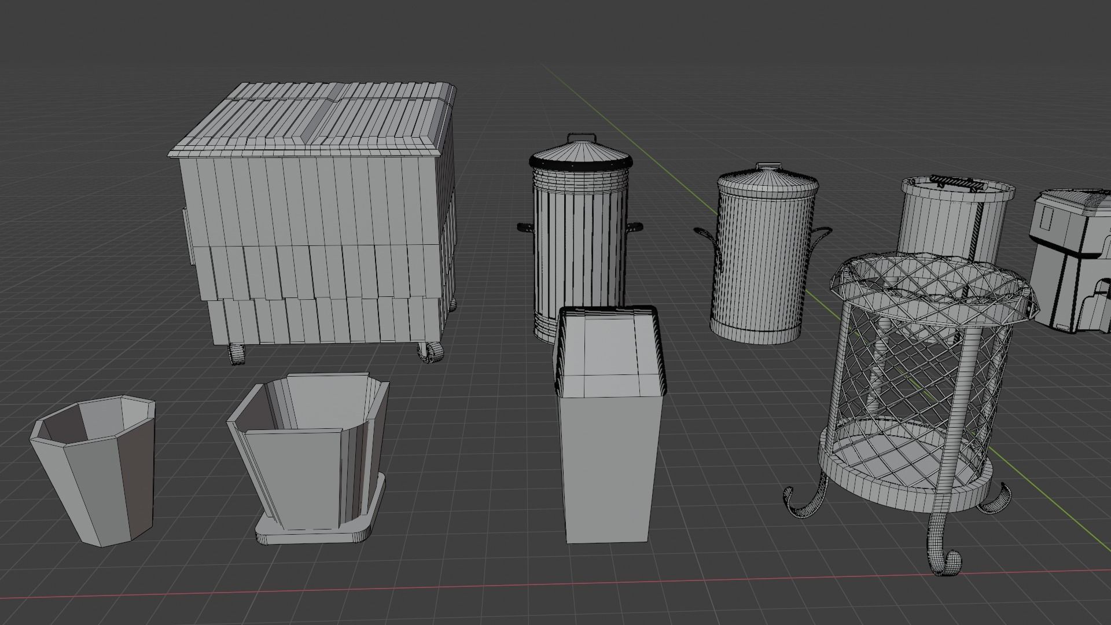Select the ribbed metal trash can body

(580, 255)
